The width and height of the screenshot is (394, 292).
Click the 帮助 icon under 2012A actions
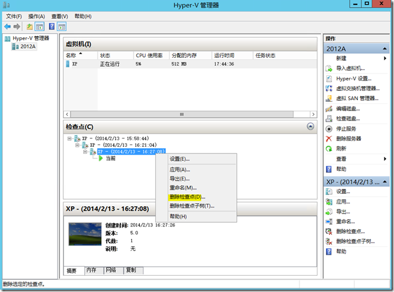329,169
